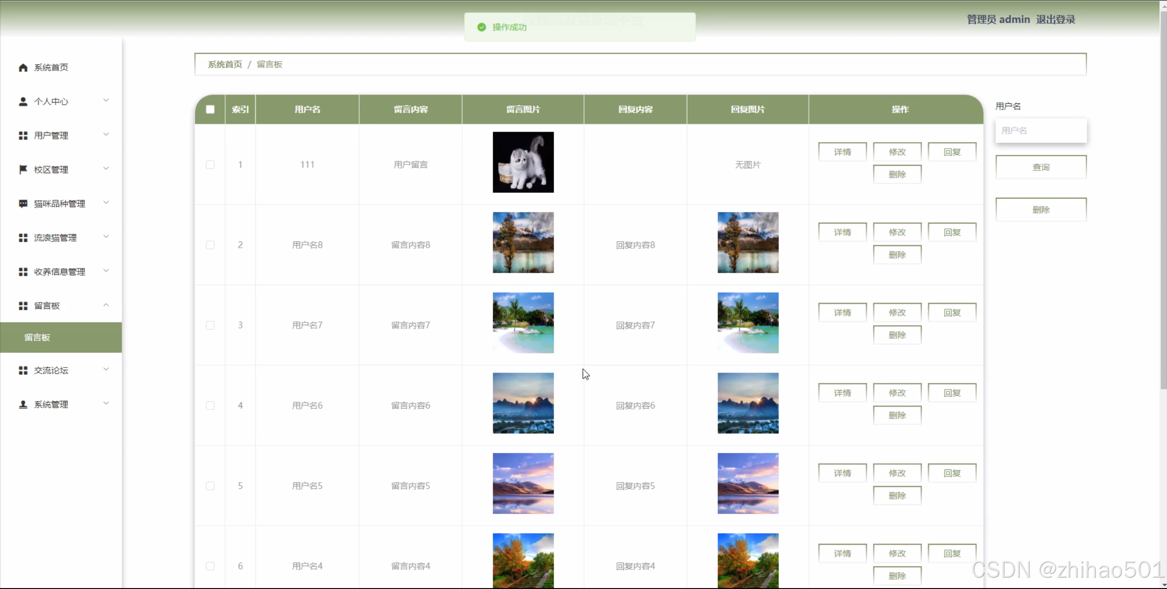The height and width of the screenshot is (589, 1167).
Task: Click the grid icon beside 用户管理
Action: (x=23, y=135)
